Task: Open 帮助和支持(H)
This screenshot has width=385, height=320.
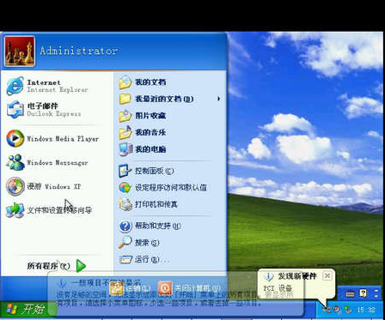Action: tap(170, 226)
